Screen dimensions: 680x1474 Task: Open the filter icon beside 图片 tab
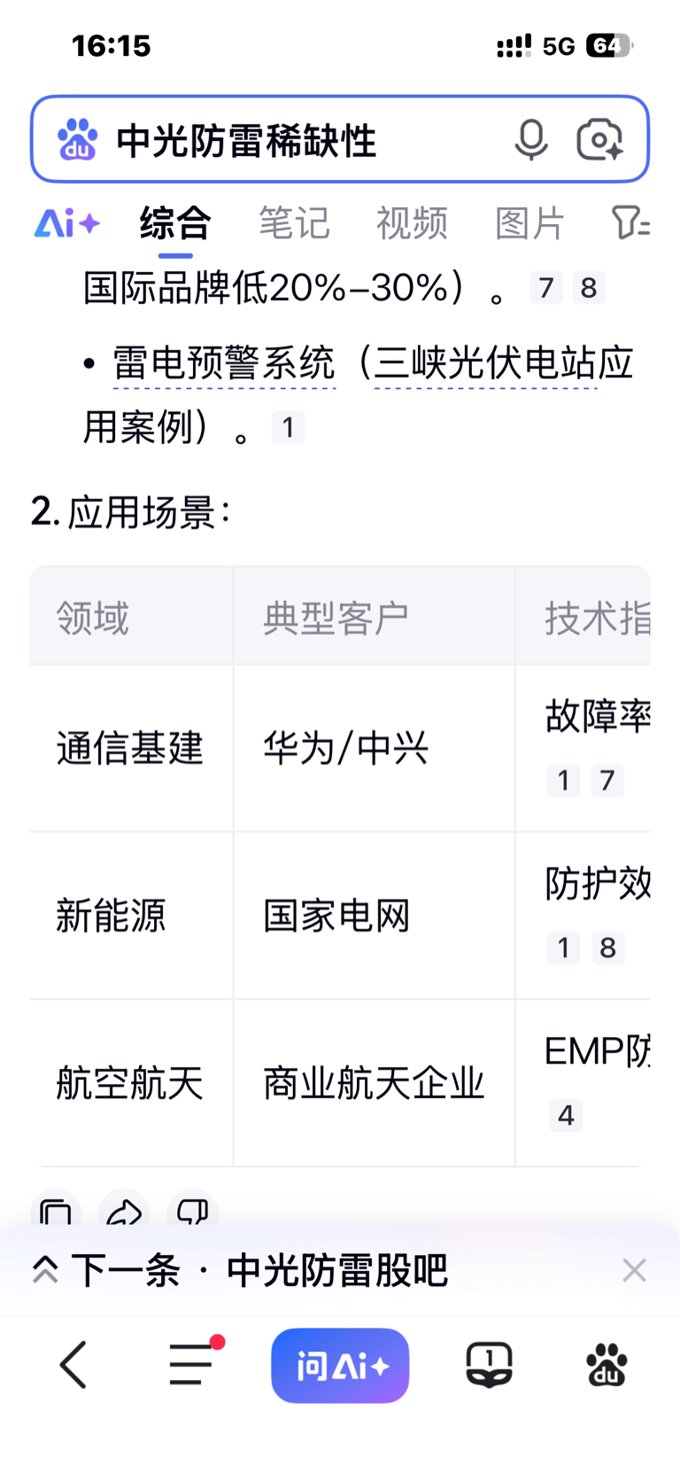coord(630,223)
